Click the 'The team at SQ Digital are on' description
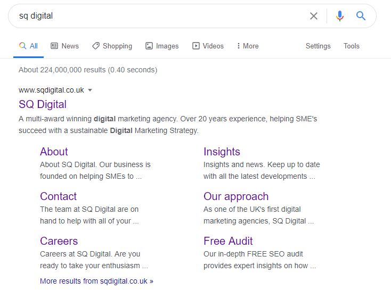The image size is (391, 290). click(89, 215)
